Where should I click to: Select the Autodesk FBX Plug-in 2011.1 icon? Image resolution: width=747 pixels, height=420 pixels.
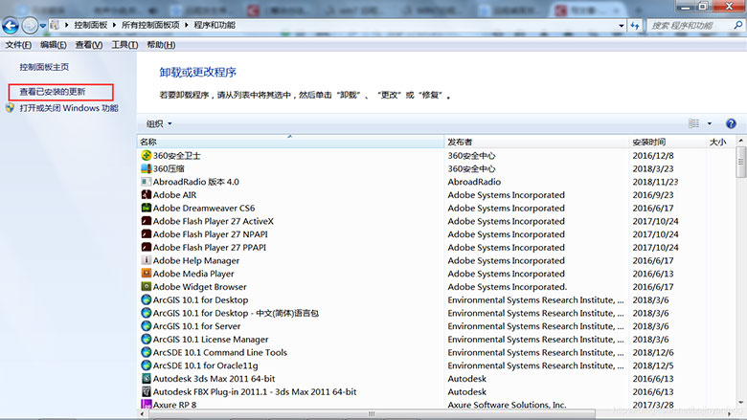pyautogui.click(x=147, y=391)
